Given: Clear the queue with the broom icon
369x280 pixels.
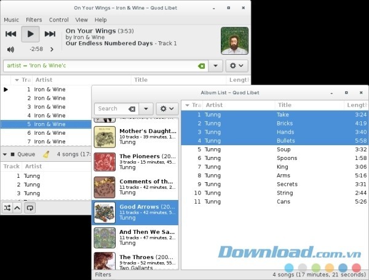Looking at the screenshot, I should tap(46, 154).
